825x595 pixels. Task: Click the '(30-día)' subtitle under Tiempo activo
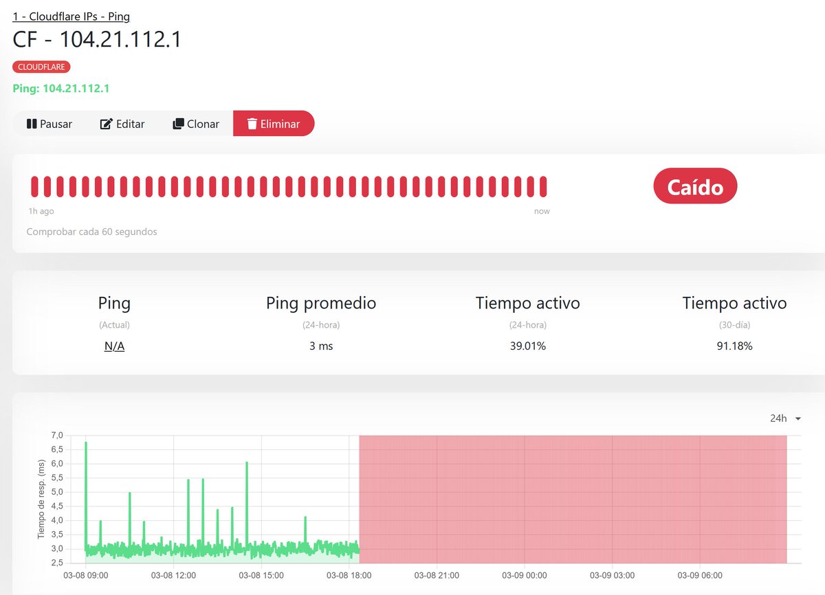(x=734, y=325)
